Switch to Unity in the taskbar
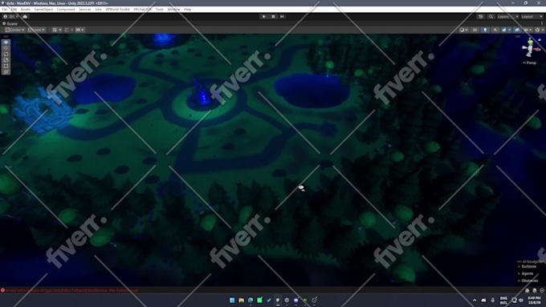The height and width of the screenshot is (307, 546). click(x=278, y=300)
